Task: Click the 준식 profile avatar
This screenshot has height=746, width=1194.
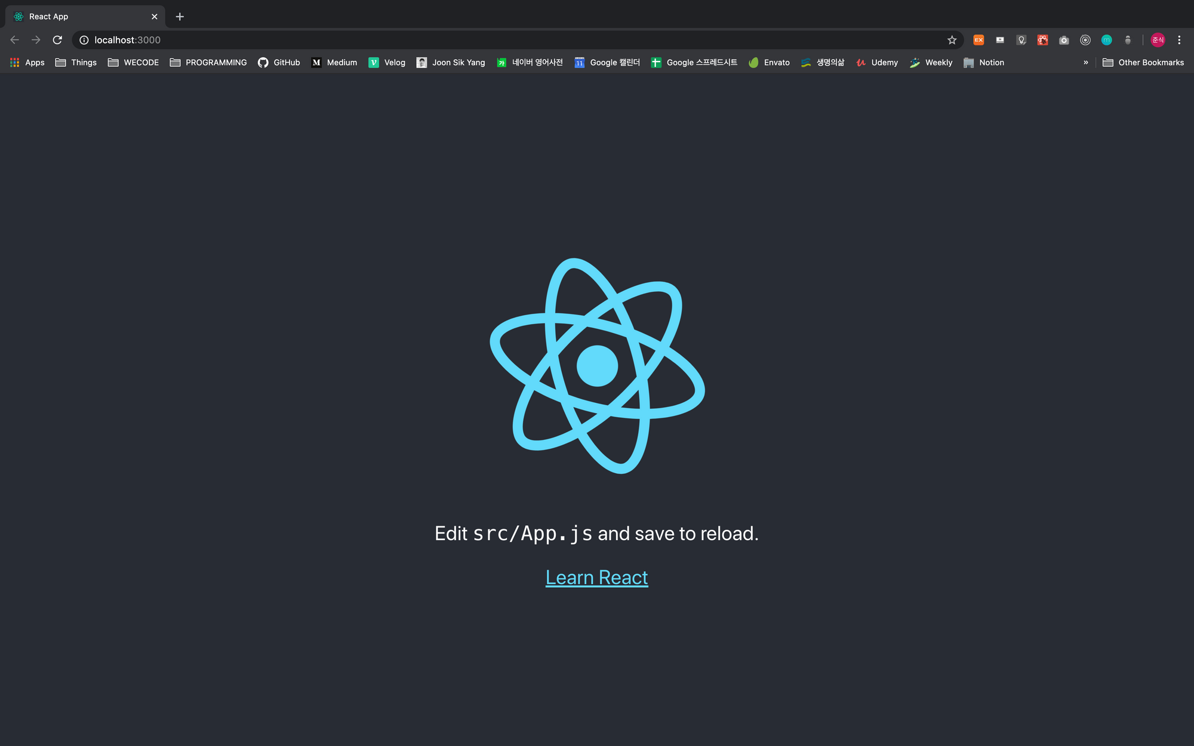Action: pos(1157,40)
